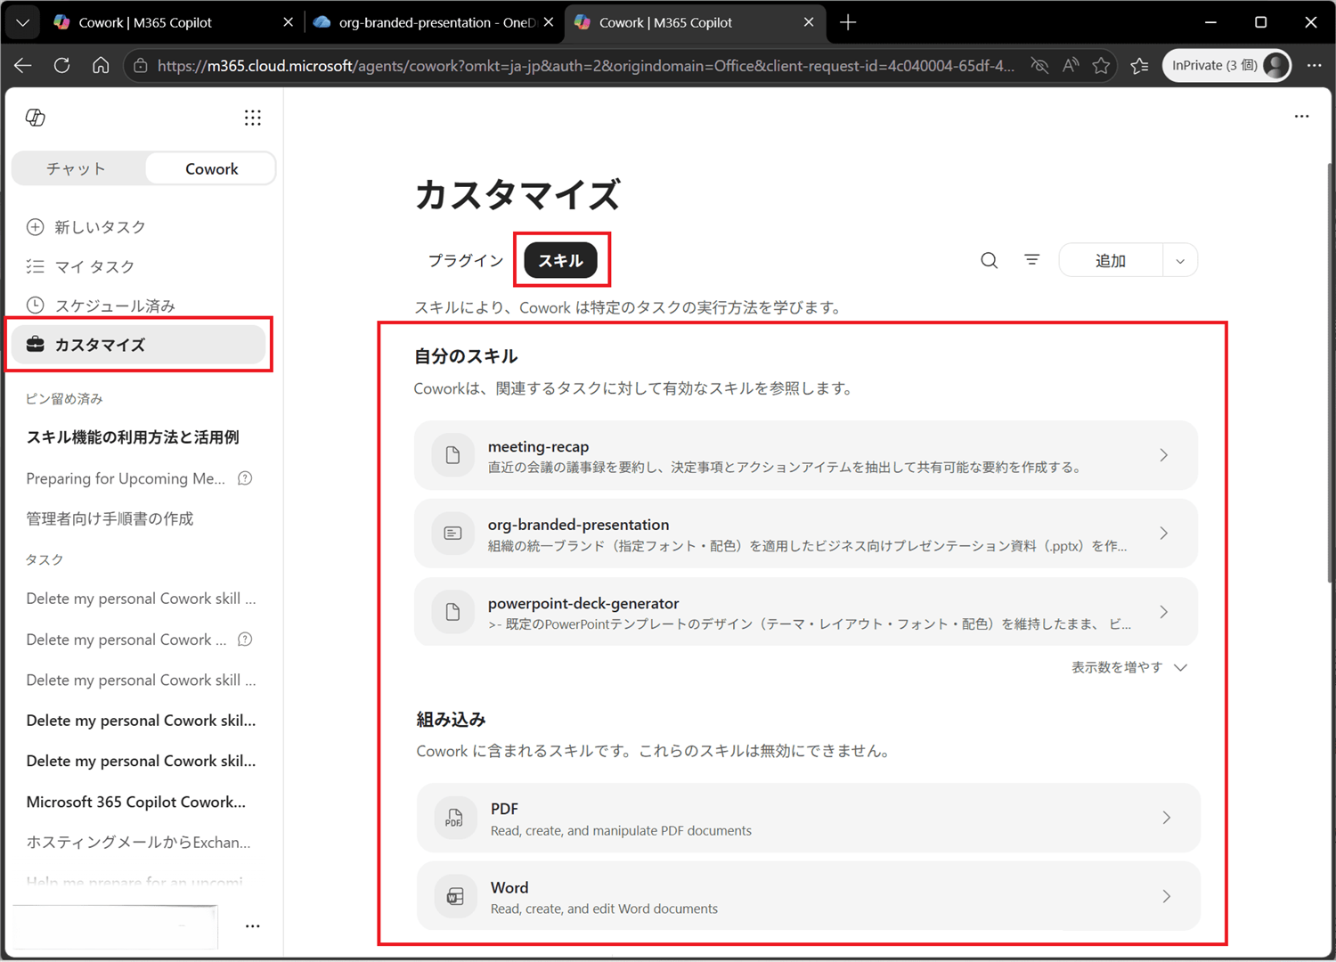Click the 組み込み section heading
The width and height of the screenshot is (1336, 962).
coord(451,719)
